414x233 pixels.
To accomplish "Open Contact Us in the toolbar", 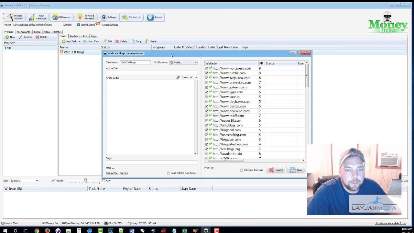I will [x=131, y=17].
